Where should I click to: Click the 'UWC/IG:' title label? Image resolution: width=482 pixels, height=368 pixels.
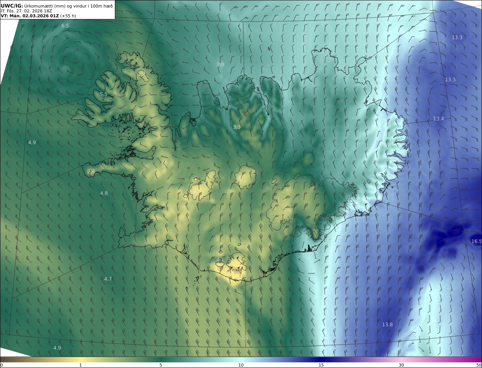[x=12, y=6]
